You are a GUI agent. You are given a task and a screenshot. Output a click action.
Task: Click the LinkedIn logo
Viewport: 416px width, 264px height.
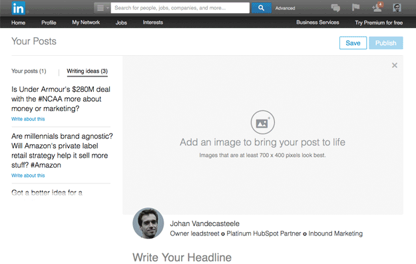click(19, 8)
